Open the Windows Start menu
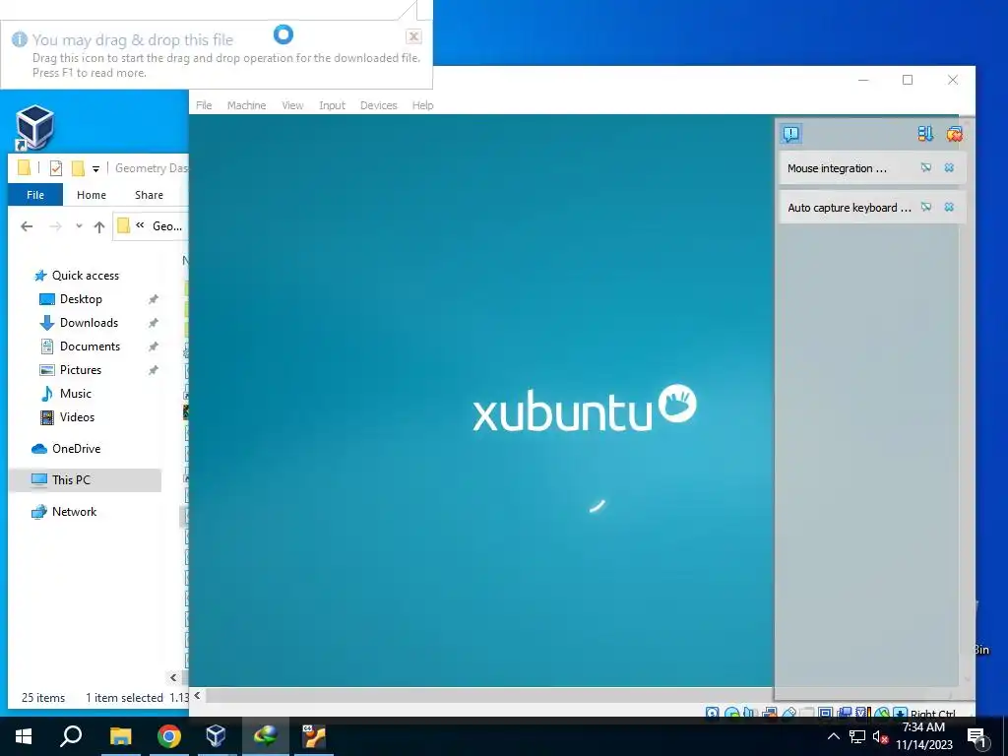Screen dimensions: 1008x756 coord(24,736)
